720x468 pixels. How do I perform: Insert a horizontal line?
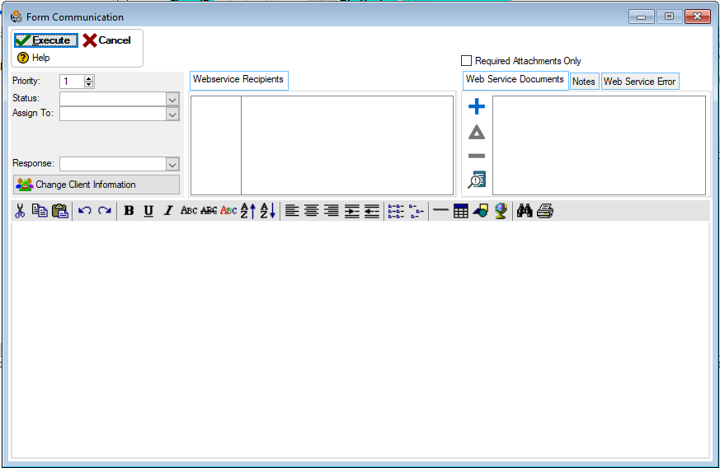pyautogui.click(x=440, y=210)
